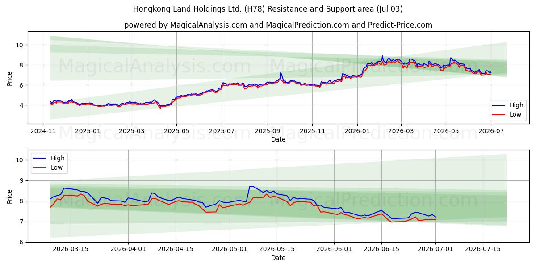Click the '2025-09' x-axis label on upper chart
Screen dimensions: 536x268
pyautogui.click(x=267, y=132)
